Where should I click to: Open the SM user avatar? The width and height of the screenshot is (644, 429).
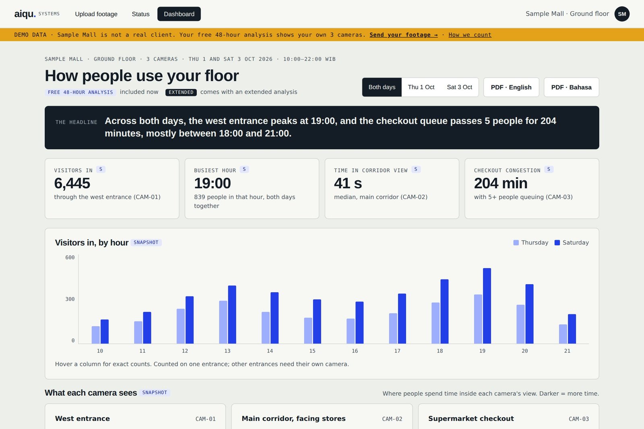coord(622,14)
